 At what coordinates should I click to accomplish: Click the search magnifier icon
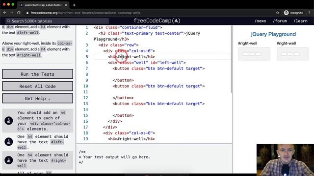(8, 21)
